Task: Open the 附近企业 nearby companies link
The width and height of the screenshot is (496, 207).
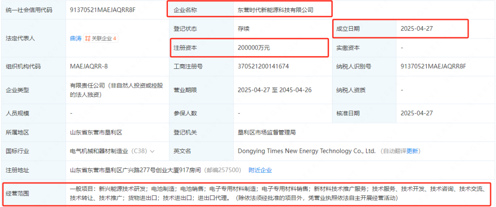Action: pos(260,170)
